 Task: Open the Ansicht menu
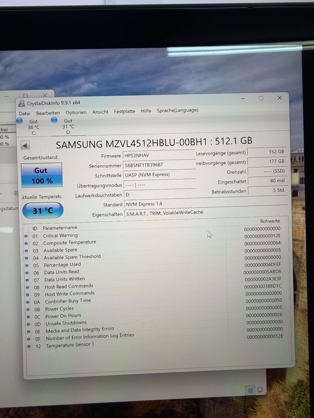tap(100, 112)
